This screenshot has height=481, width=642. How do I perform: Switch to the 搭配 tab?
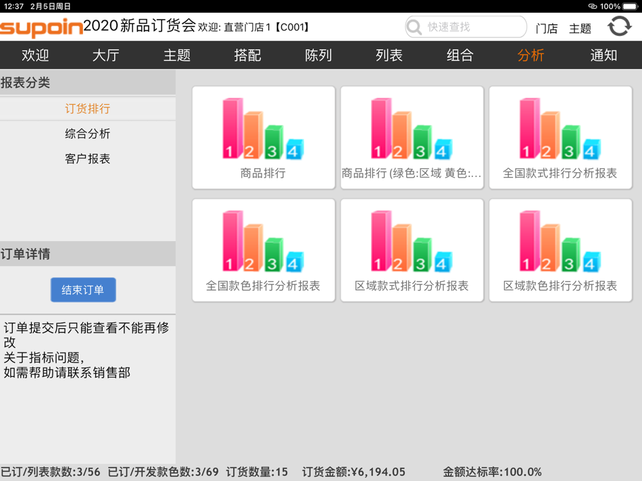247,55
